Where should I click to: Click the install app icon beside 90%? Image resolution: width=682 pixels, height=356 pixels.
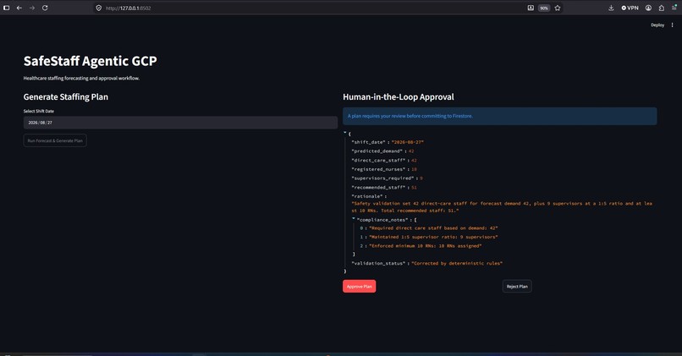tap(531, 8)
